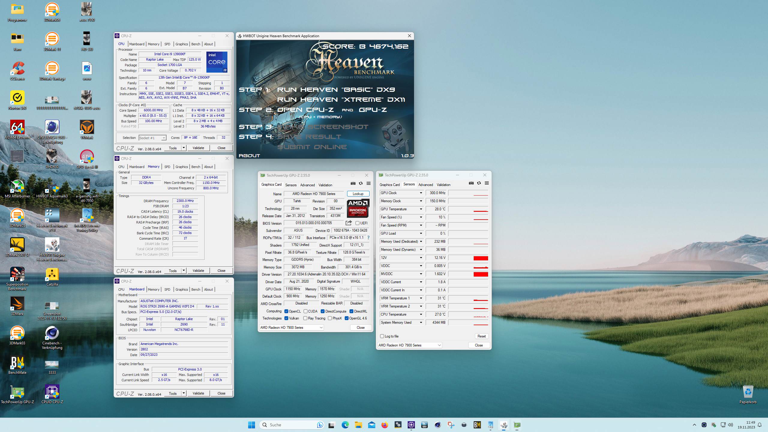Open the Socket #1 selection dropdown in CPU-Z

point(152,138)
